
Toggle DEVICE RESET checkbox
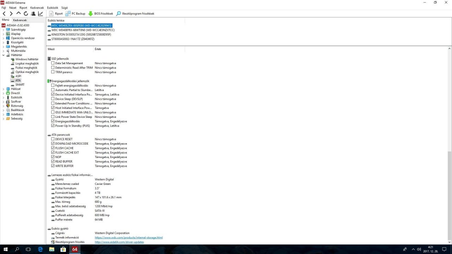tap(53, 139)
